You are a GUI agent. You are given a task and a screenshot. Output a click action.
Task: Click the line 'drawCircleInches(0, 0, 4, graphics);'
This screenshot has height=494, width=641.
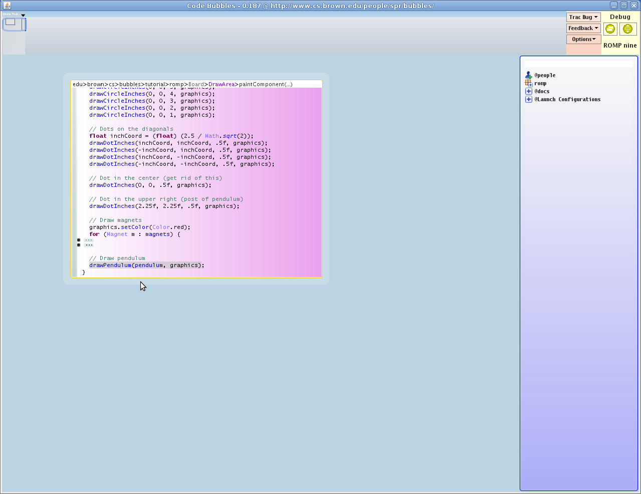pyautogui.click(x=152, y=94)
